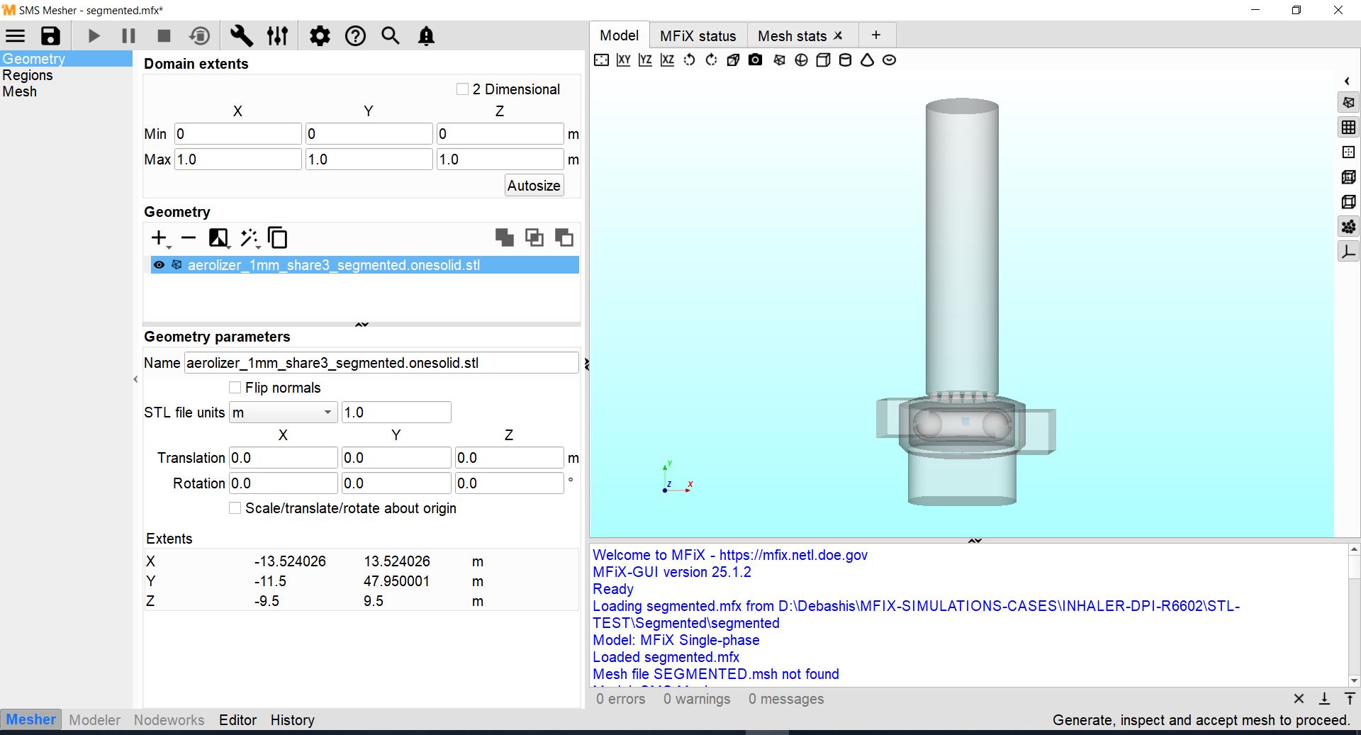The height and width of the screenshot is (735, 1361).
Task: Open the settings gear icon
Action: click(x=320, y=36)
